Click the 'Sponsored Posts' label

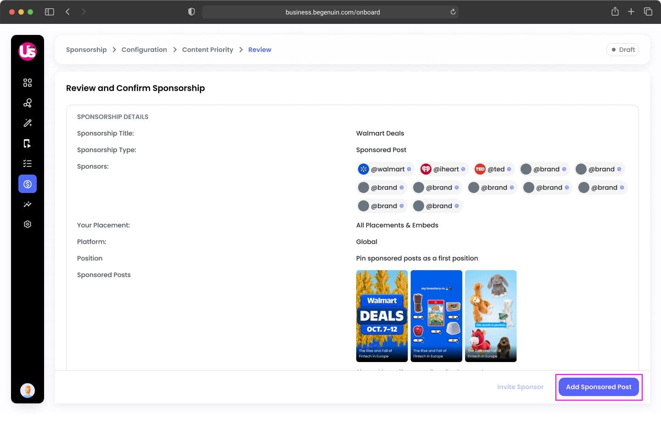coord(104,275)
